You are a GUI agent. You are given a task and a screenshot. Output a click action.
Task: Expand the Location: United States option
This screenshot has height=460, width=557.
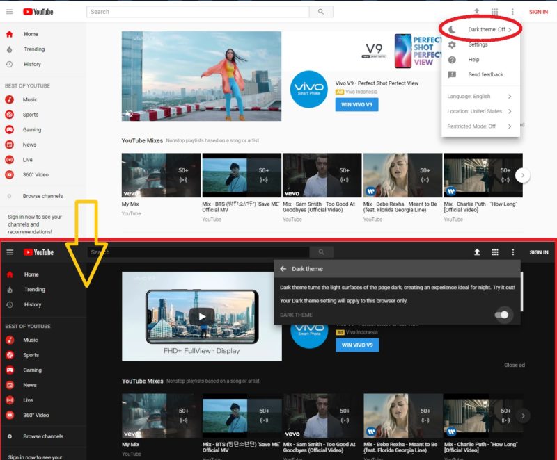[480, 111]
